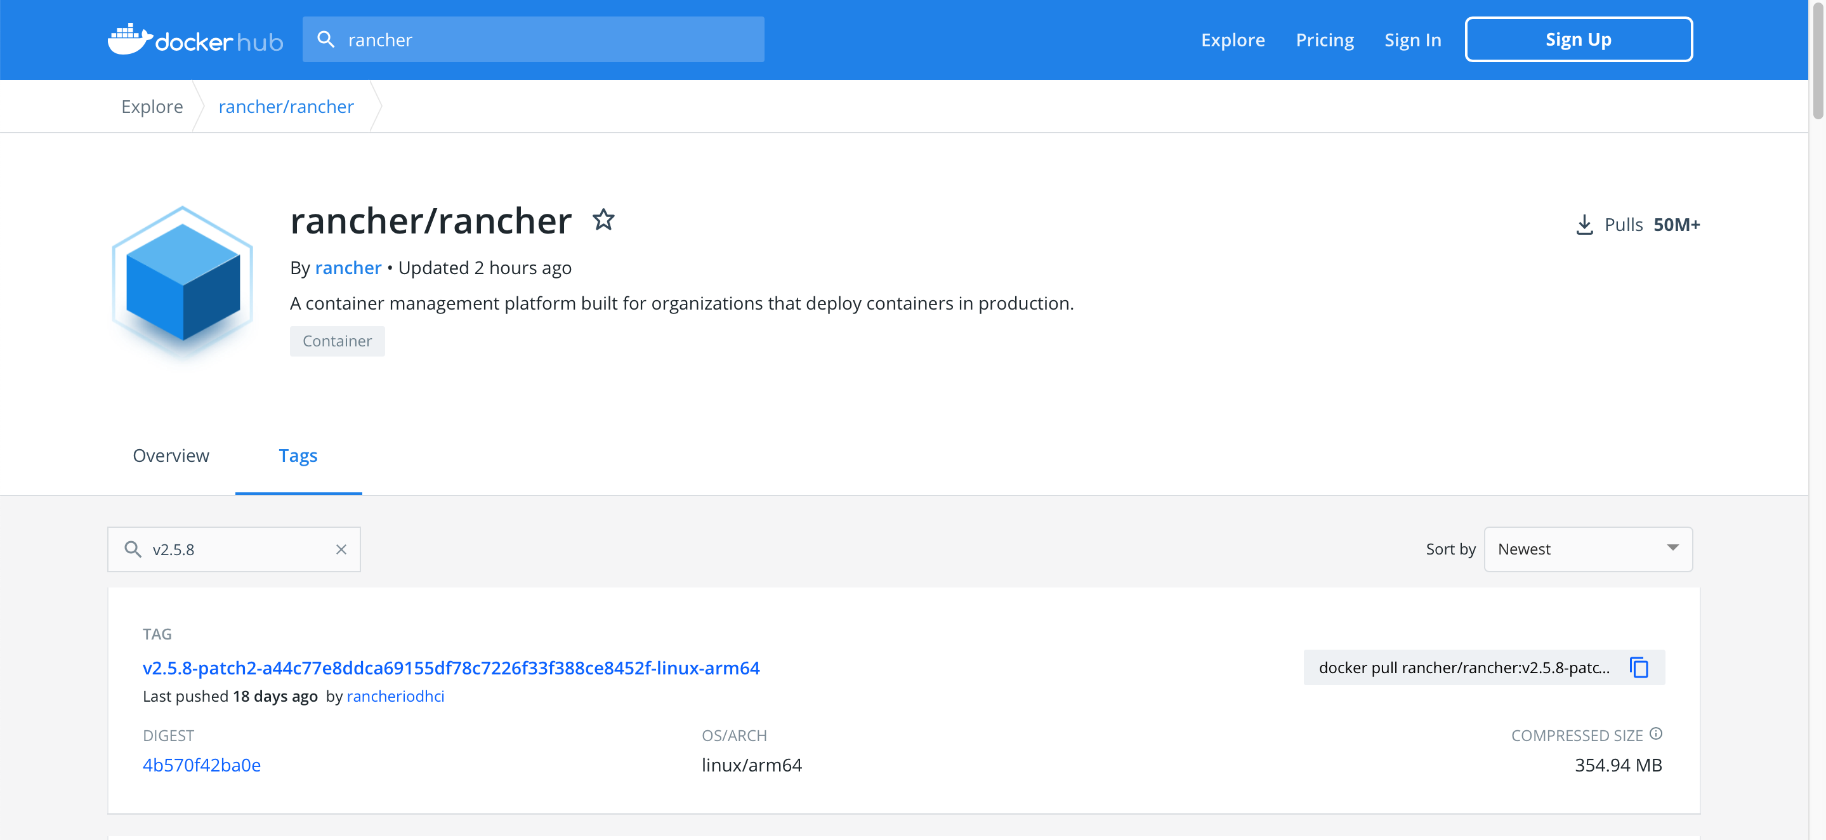Click the Pulls download icon
Screen dimensions: 1826x840
(1584, 225)
